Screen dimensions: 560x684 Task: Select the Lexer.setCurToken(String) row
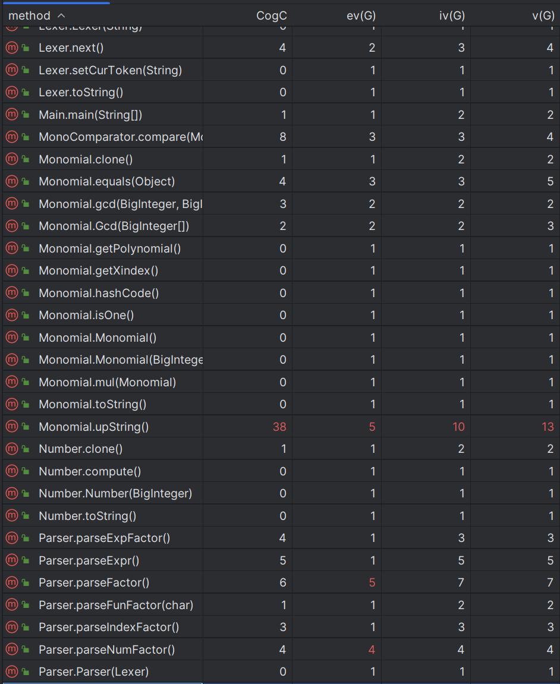280,70
